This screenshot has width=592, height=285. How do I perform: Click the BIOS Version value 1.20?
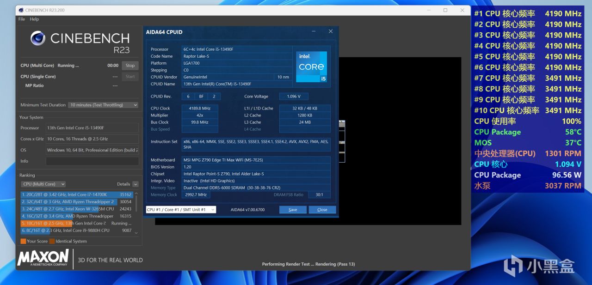click(x=256, y=167)
